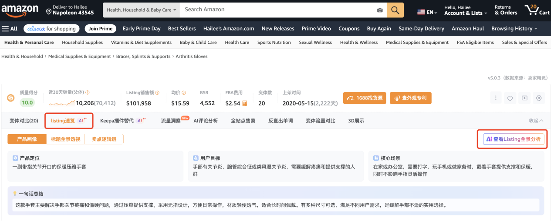Viewport: 551px width, 221px height.
Task: Click help icon beside Listing销售额
Action: point(157,92)
